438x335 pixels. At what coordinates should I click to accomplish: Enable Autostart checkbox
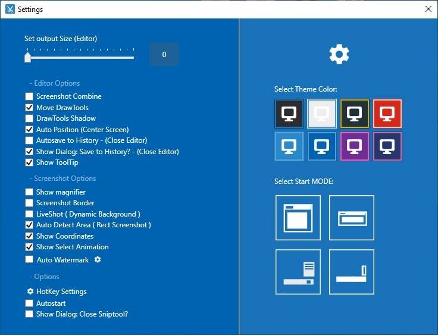tap(29, 303)
